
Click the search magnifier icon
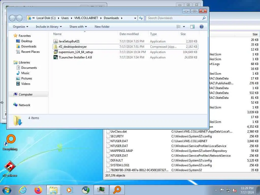204,18
